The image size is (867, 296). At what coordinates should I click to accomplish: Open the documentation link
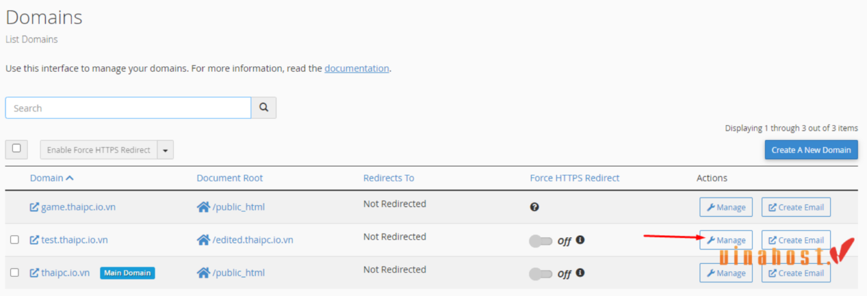coord(357,68)
